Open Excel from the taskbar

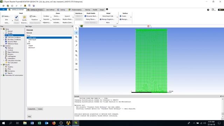pyautogui.click(x=40, y=123)
